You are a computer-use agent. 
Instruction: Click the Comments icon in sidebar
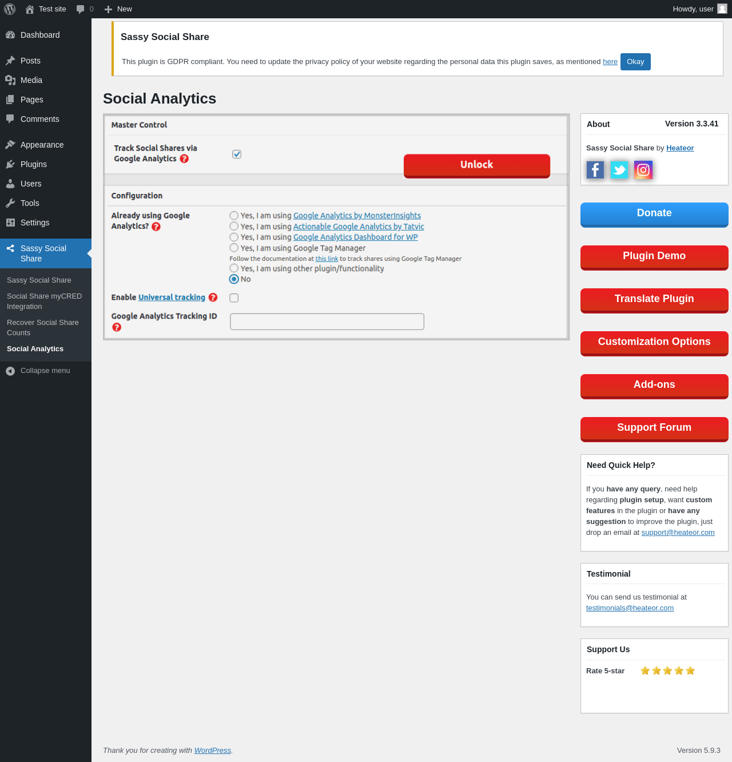tap(10, 119)
